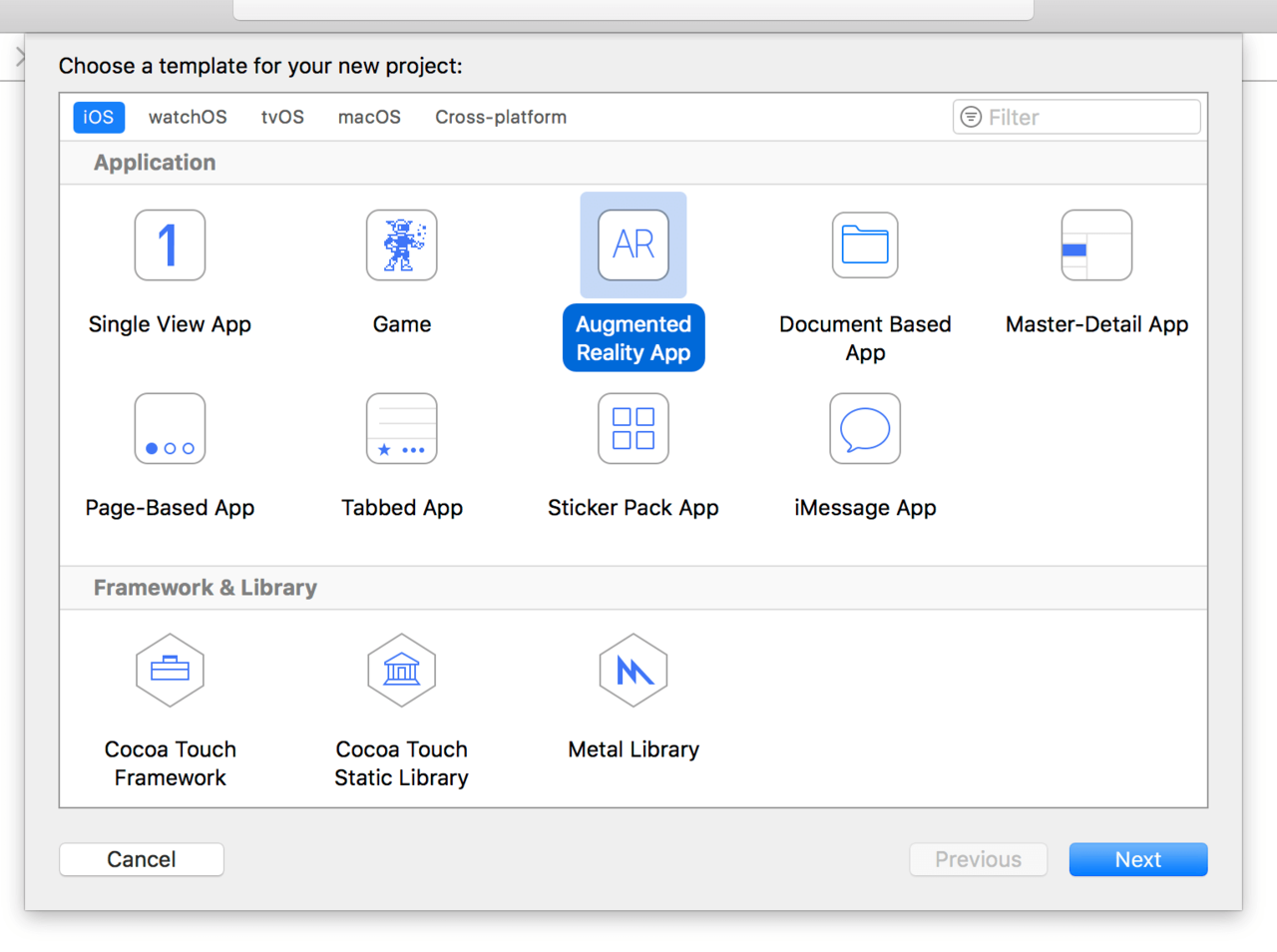Click the "Tabbed App" label

point(402,508)
